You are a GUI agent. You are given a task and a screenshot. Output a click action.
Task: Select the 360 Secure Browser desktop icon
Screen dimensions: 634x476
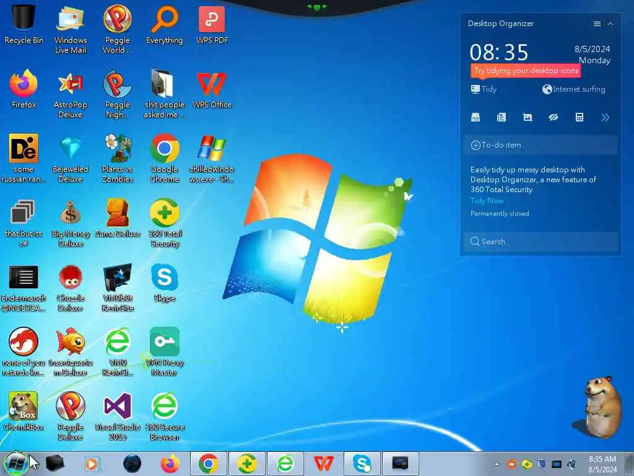(164, 416)
